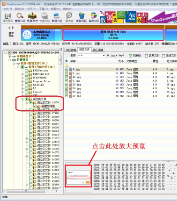Screen dimensions: 177x201
Task: Click the Tencent folder icon
Action: (x=30, y=92)
